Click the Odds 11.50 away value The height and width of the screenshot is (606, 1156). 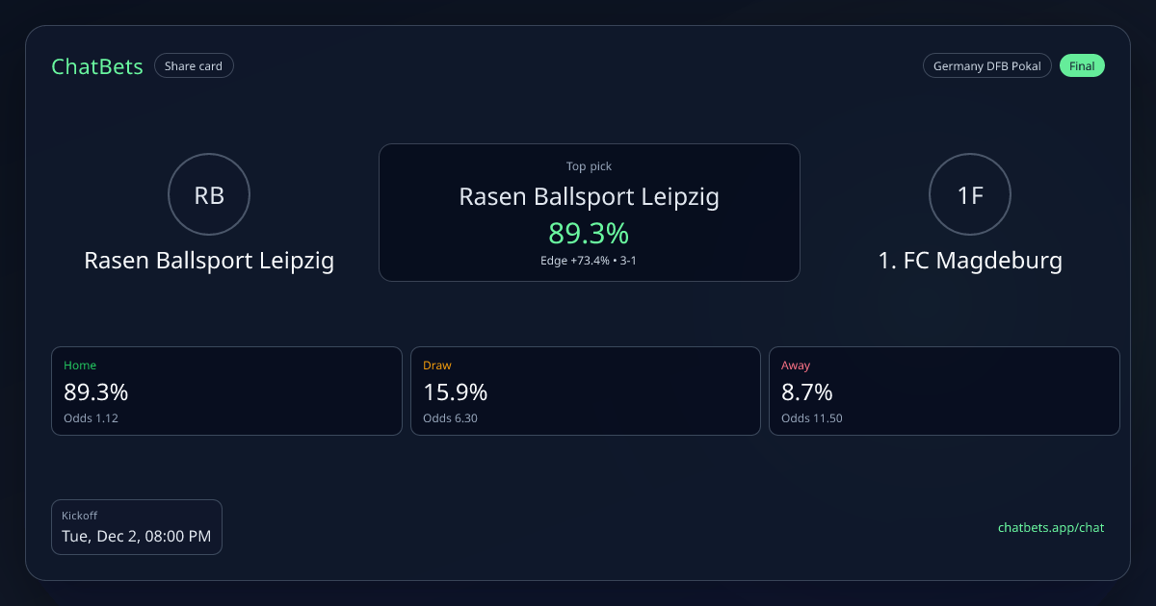(x=811, y=418)
